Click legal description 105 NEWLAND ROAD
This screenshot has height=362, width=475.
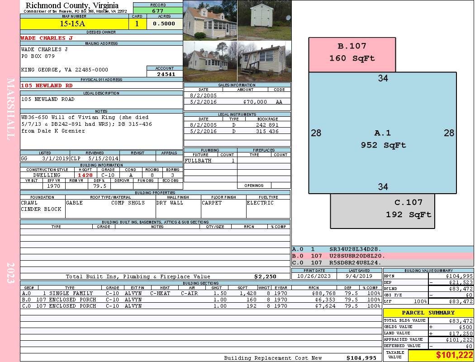(x=48, y=99)
